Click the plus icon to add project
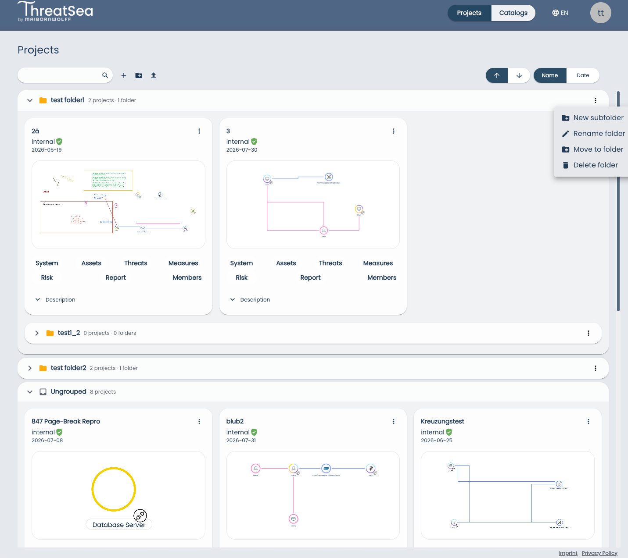 [124, 75]
